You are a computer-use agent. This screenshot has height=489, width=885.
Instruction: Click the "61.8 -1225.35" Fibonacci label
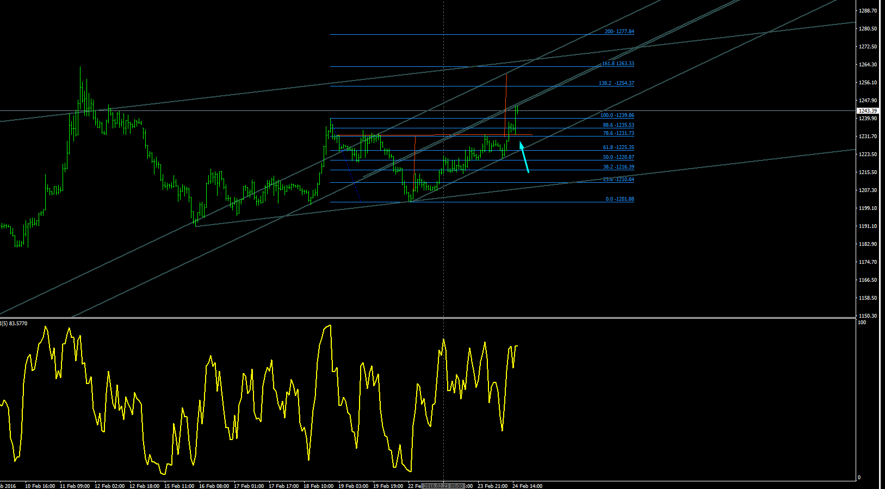(x=618, y=147)
